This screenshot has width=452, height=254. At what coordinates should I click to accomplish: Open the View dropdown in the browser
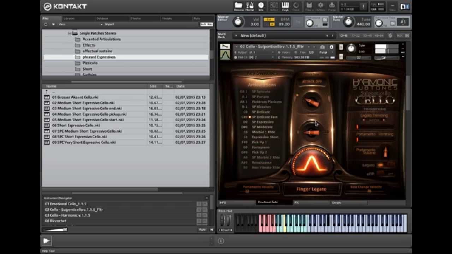click(x=80, y=24)
